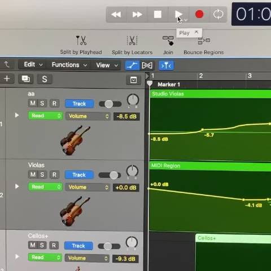The width and height of the screenshot is (271, 271).
Task: Open the Cellos+ Read automation mode dropdown
Action: [x=45, y=257]
